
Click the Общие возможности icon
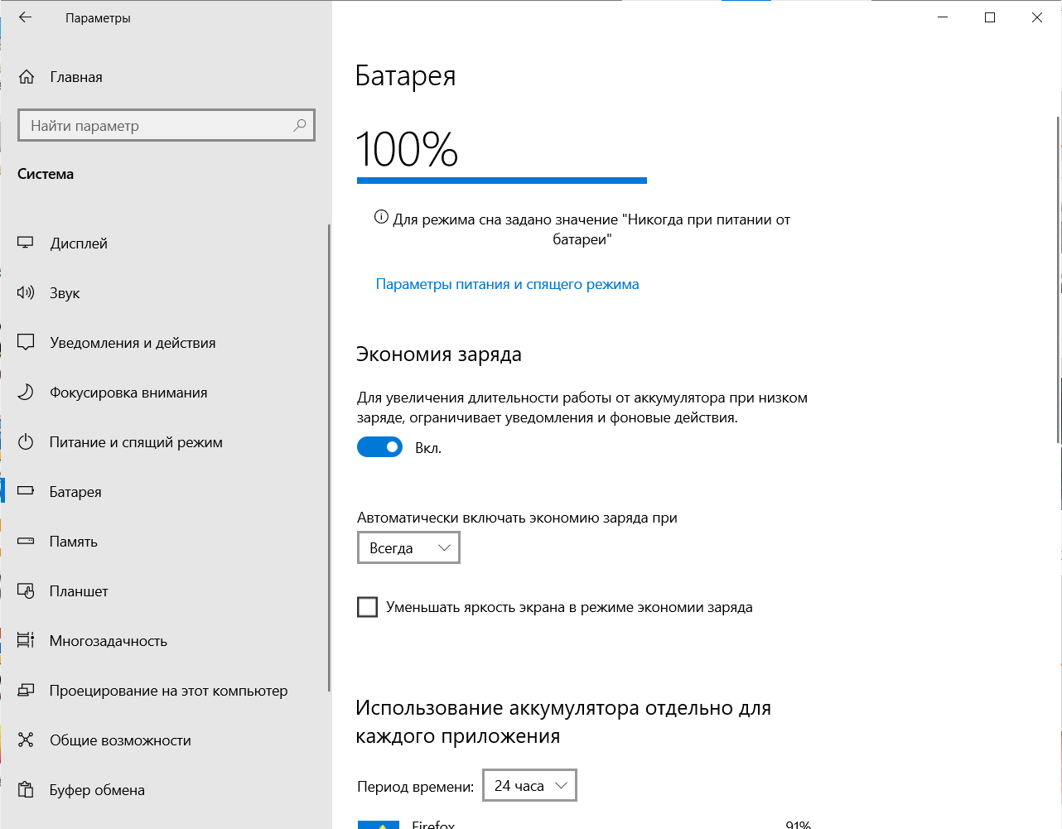click(x=26, y=740)
